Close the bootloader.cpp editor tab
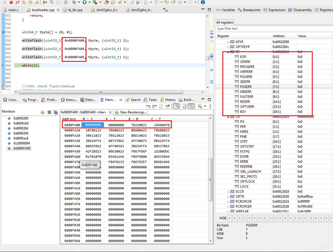The height and width of the screenshot is (252, 333). coord(58,10)
